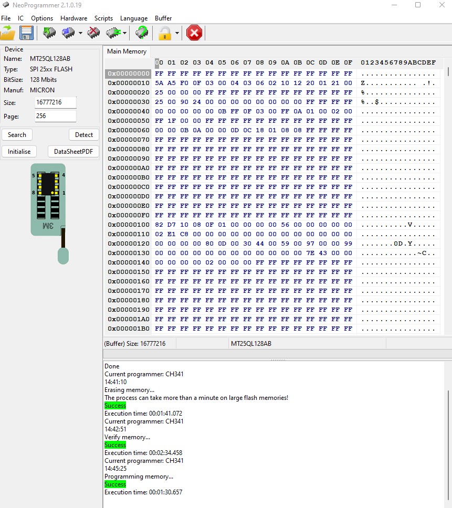
Task: Open the Language menu
Action: (x=133, y=18)
